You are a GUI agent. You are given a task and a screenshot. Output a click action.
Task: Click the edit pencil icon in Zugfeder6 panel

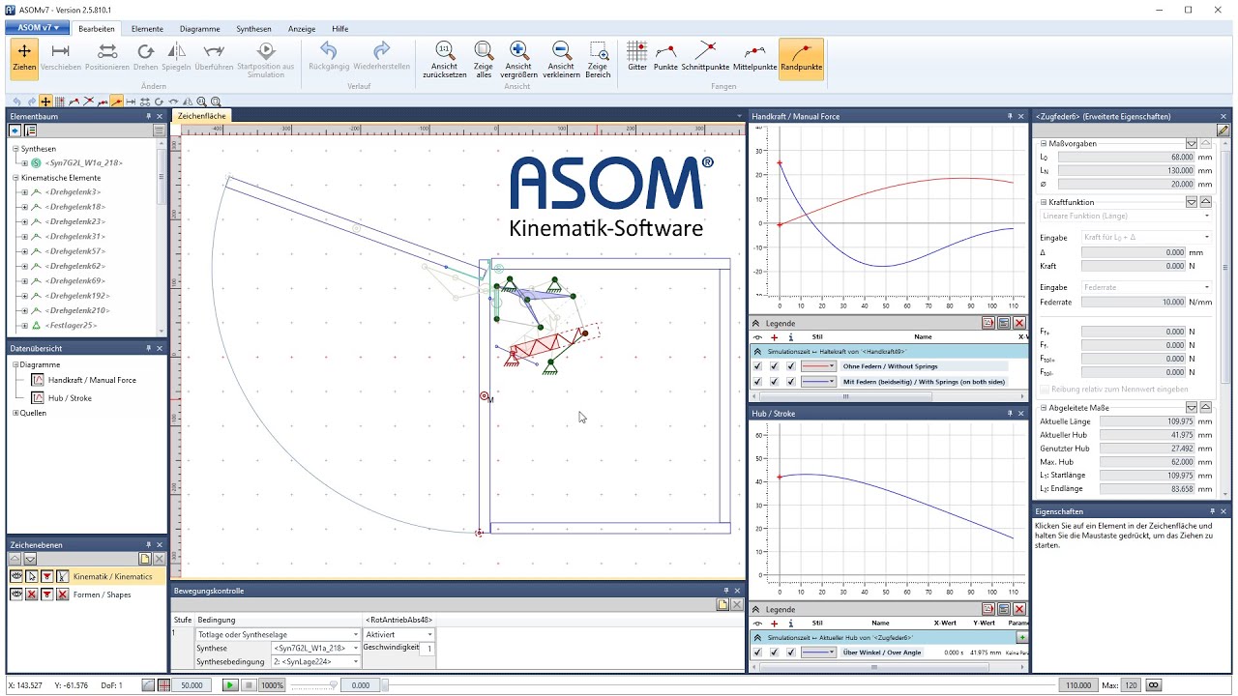coord(1223,130)
